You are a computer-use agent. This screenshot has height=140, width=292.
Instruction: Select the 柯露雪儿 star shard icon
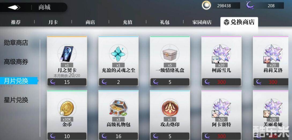click(x=221, y=54)
